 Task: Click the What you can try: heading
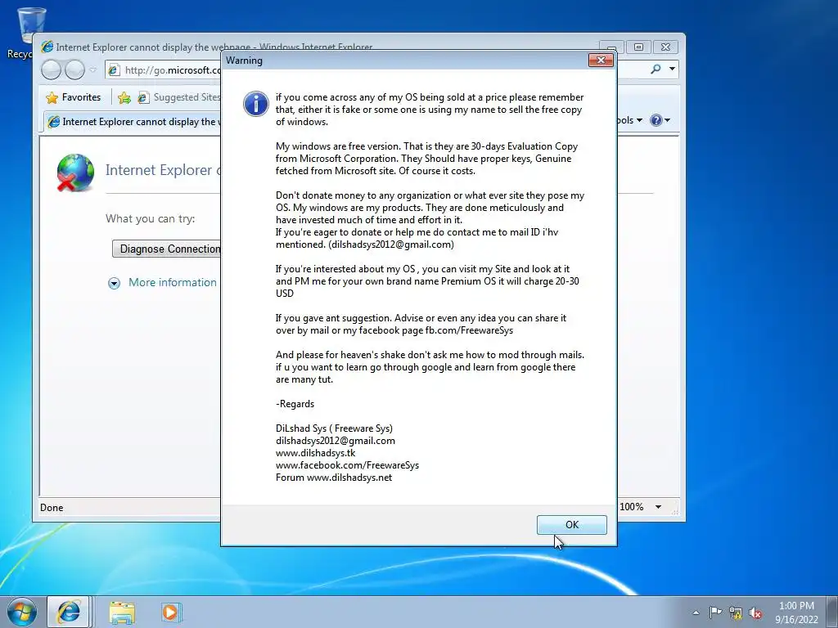(151, 218)
